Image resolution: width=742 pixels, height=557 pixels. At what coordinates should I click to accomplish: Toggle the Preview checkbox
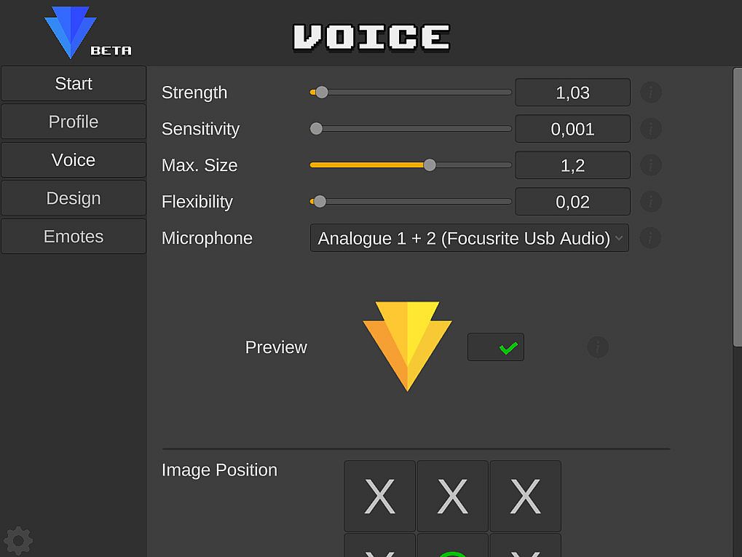[x=496, y=347]
